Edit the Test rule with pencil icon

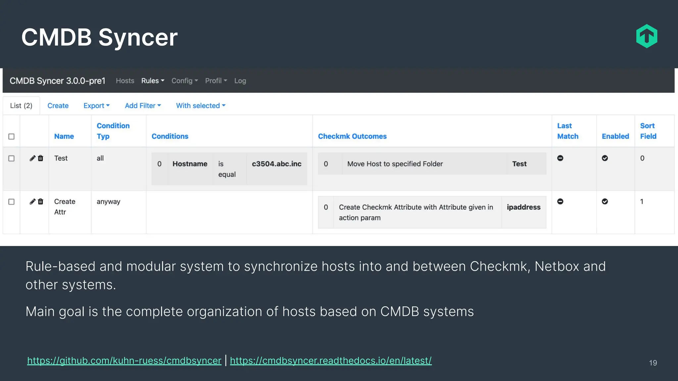pos(32,158)
